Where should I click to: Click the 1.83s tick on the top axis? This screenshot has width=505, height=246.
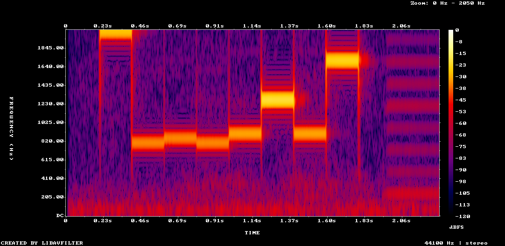[364, 26]
